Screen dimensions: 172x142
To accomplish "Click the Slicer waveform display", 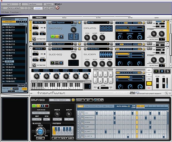I will (x=106, y=55).
